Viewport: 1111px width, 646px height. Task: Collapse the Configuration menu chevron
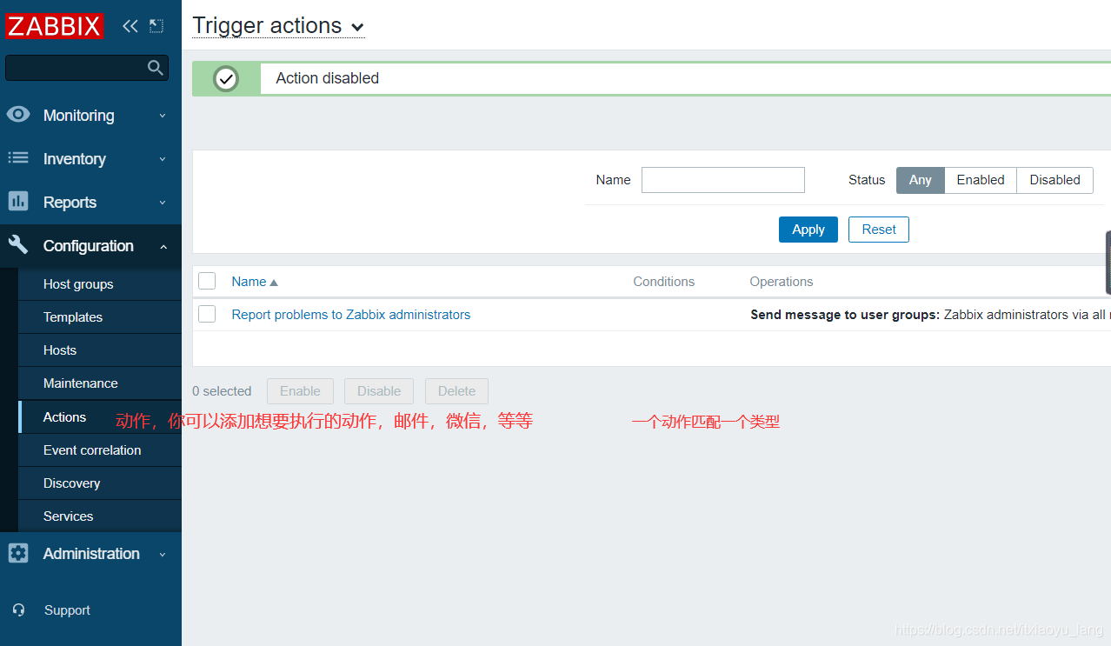163,247
